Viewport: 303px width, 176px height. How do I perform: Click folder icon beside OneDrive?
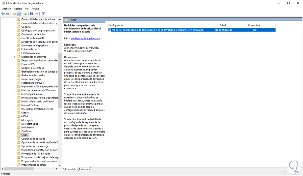[x=18, y=131]
